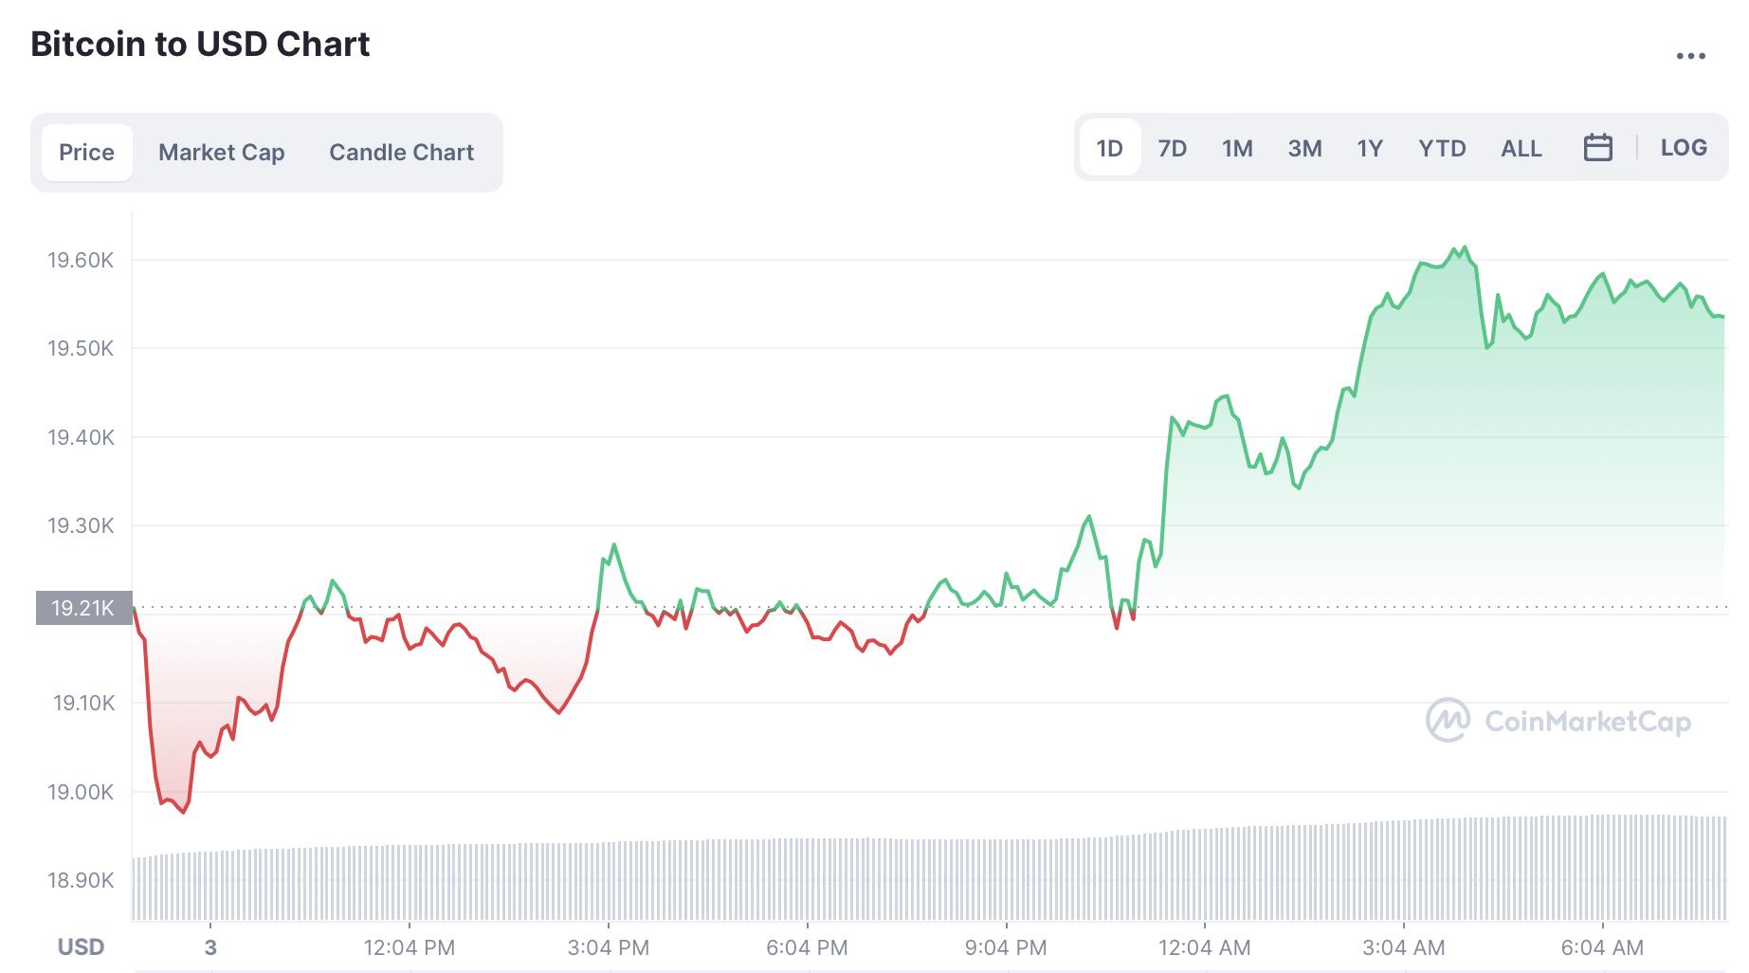1749x973 pixels.
Task: Click the Bitcoin to USD Chart heading
Action: (200, 45)
